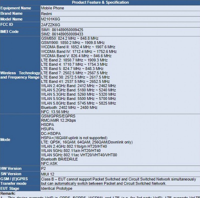Click the 'Remark:' heading

coord(8,193)
